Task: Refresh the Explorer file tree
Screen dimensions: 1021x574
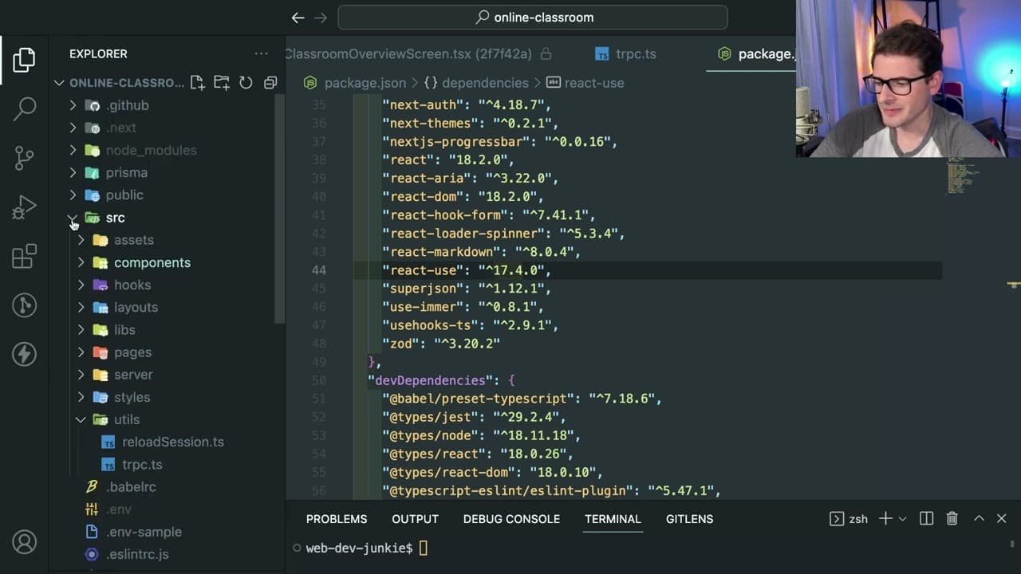Action: [x=246, y=83]
